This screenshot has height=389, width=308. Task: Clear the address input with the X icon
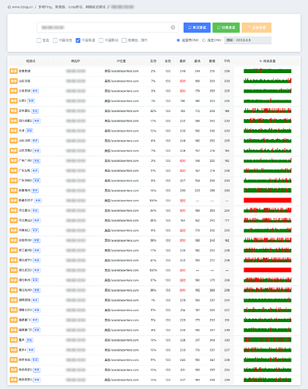[173, 27]
